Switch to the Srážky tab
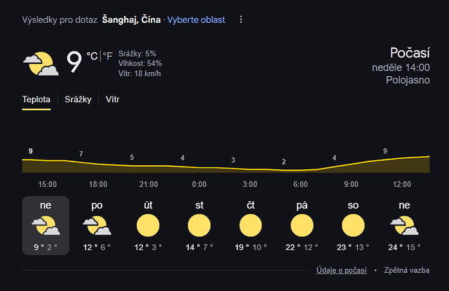The width and height of the screenshot is (449, 291). click(x=78, y=100)
